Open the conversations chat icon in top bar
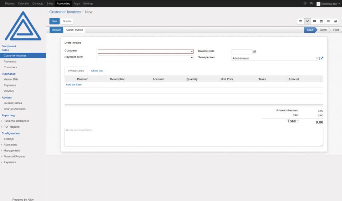The height and width of the screenshot is (201, 342). coord(311,4)
